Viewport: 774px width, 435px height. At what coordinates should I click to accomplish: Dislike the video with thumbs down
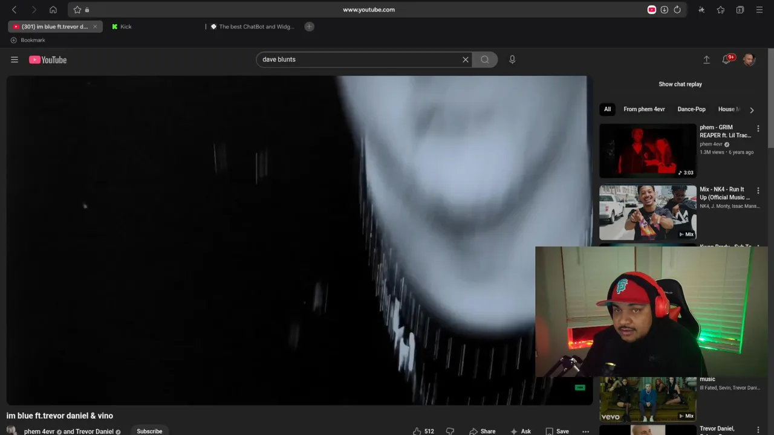(450, 431)
